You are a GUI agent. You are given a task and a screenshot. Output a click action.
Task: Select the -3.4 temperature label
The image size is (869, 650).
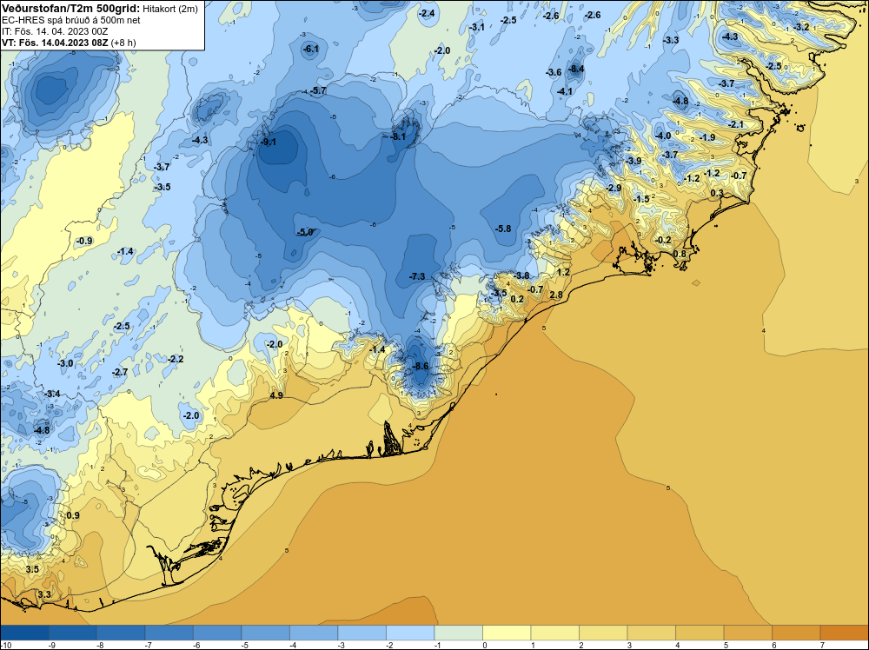[x=52, y=394]
